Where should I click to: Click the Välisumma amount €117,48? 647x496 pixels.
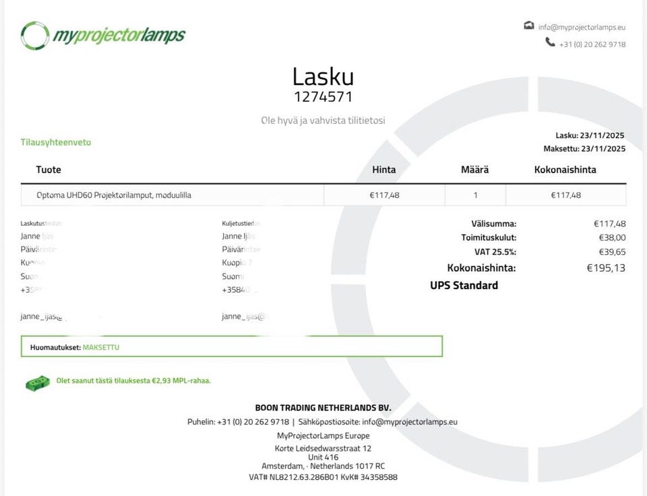coord(610,224)
